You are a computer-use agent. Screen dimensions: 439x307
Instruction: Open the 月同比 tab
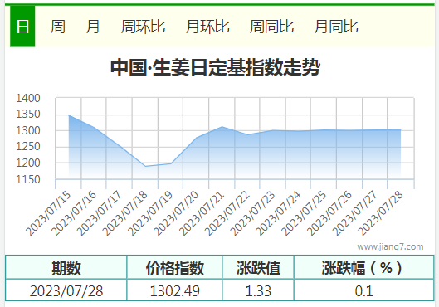pos(336,27)
